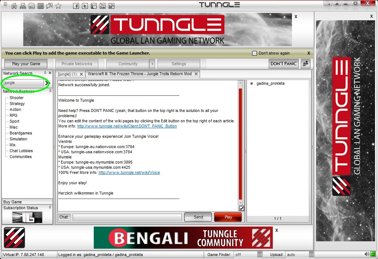
Task: Open the chat bubbles icon in toolbar
Action: click(49, 6)
